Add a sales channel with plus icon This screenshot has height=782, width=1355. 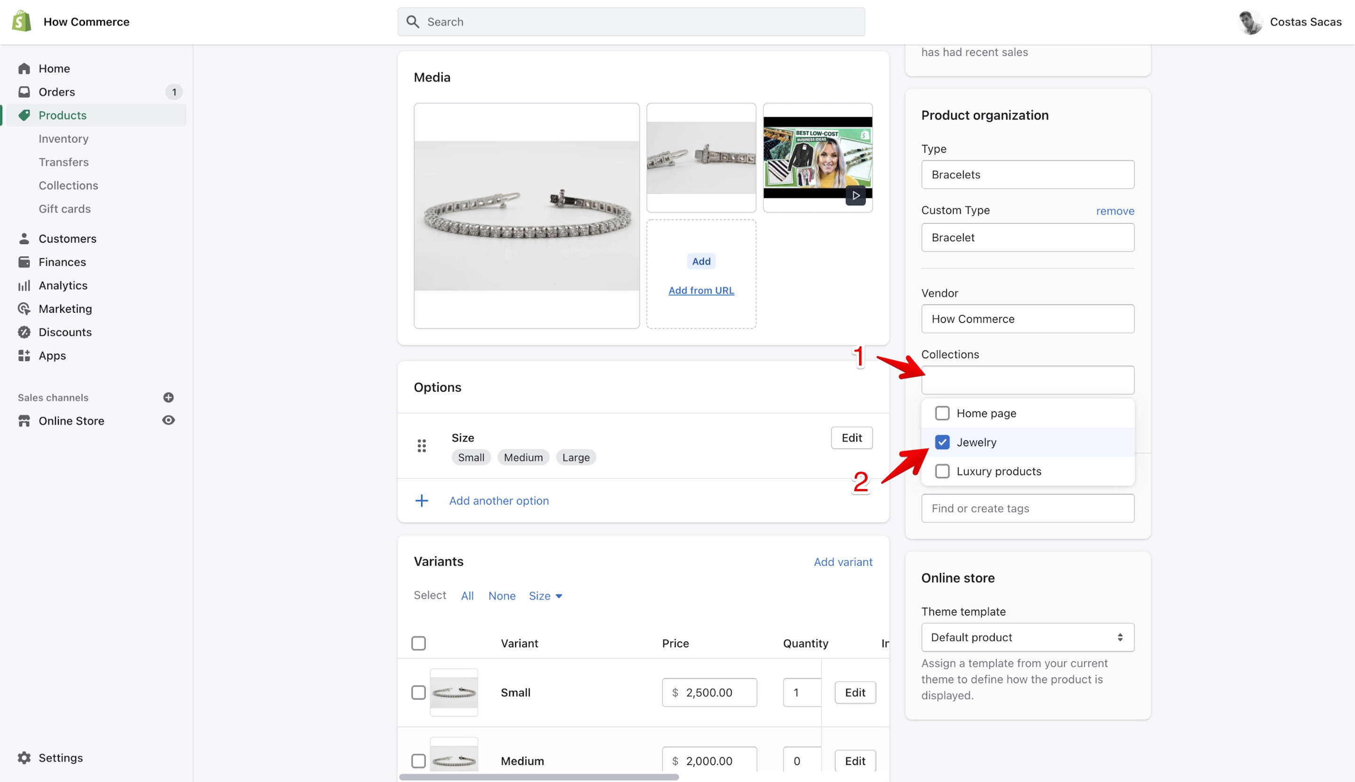click(168, 397)
